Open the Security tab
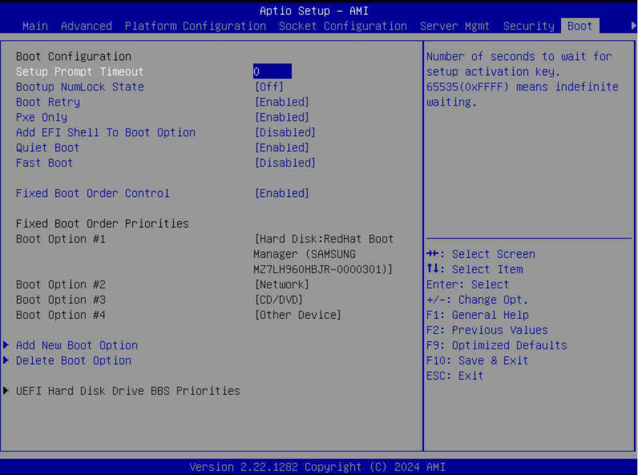 coord(528,26)
